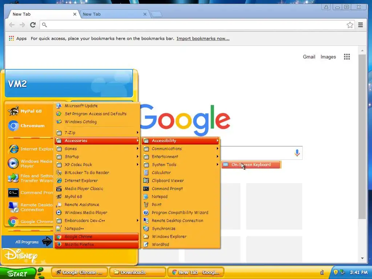Screen dimensions: 372x279
Task: Click the Start button on taskbar
Action: 18,274
